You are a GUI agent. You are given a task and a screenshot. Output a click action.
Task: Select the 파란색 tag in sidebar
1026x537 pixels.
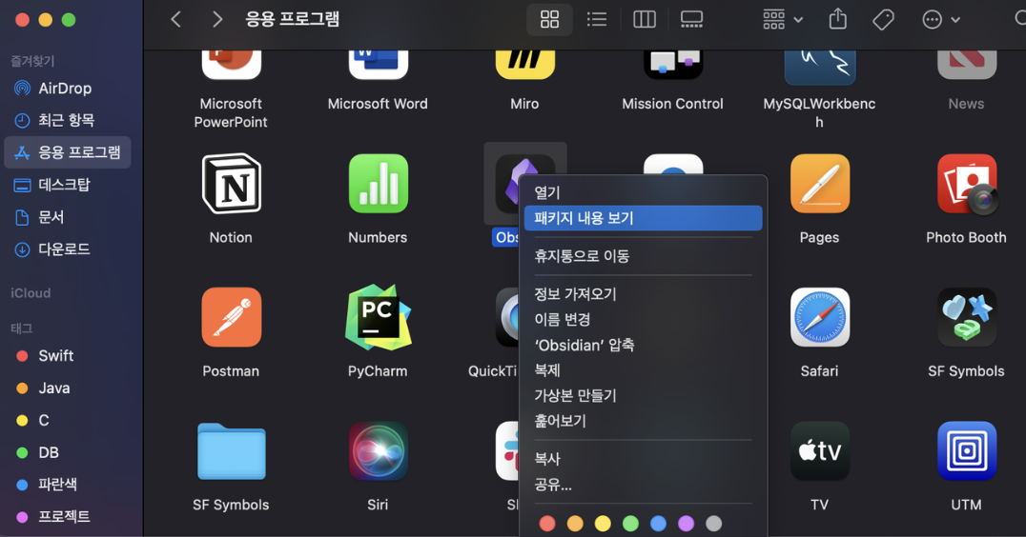click(x=68, y=484)
